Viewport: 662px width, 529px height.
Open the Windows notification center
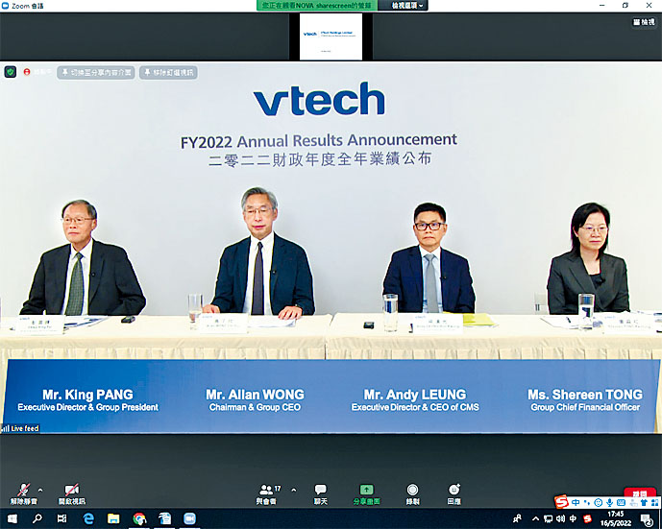(x=646, y=519)
